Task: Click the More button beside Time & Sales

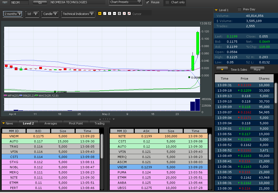Action: coord(257,69)
